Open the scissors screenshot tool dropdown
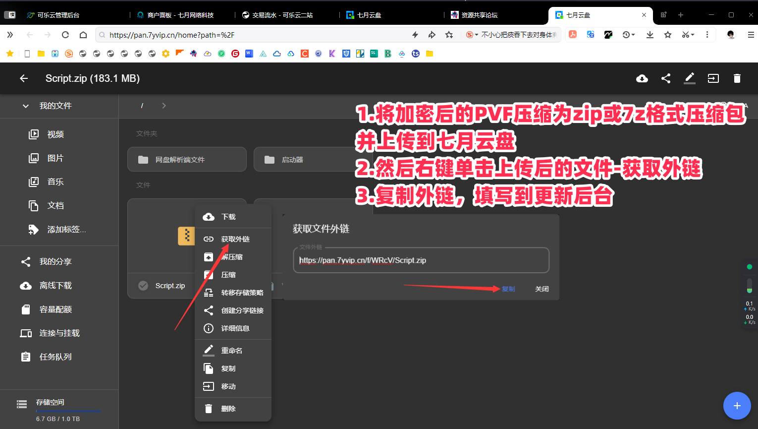 coord(688,35)
